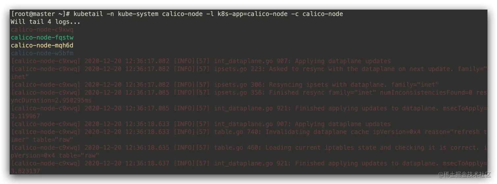Click the value 3.119967 in log

coord(25,116)
